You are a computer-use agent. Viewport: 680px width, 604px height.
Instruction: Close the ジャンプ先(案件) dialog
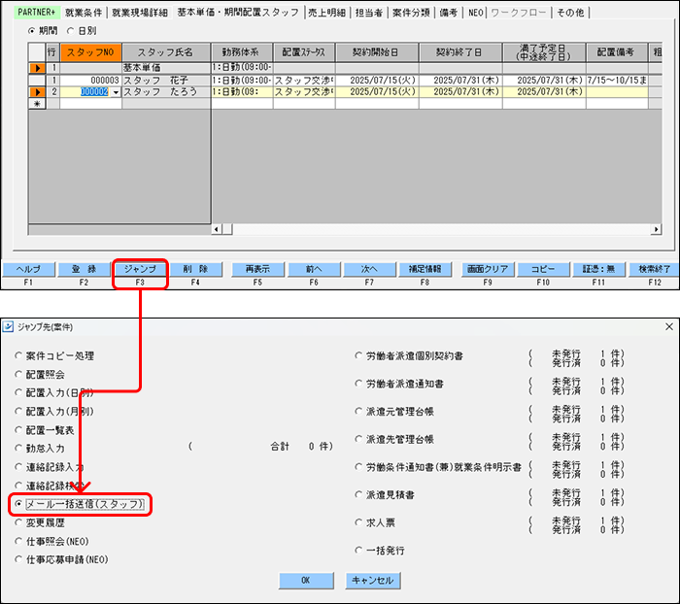(669, 326)
